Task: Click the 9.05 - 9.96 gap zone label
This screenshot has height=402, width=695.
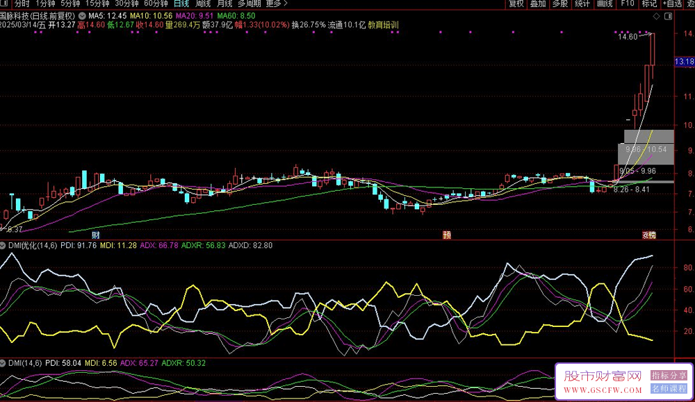Action: click(637, 171)
